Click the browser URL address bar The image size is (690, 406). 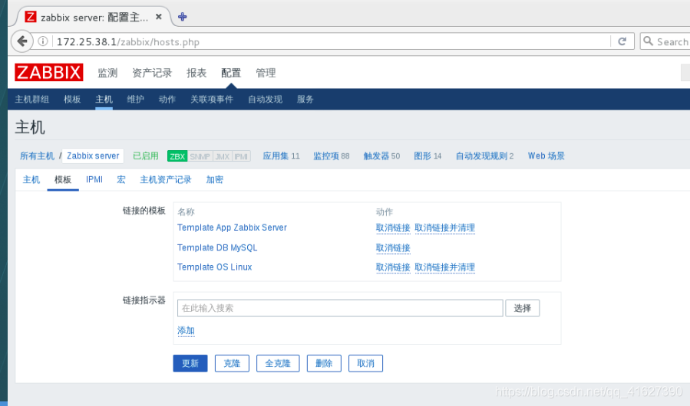coord(332,41)
